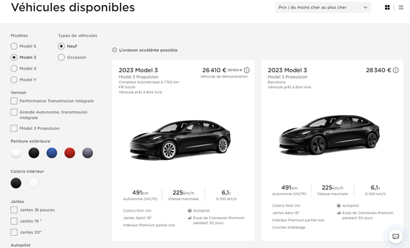Select Occasion vehicle type
Screen dimensions: 410x248
61,57
